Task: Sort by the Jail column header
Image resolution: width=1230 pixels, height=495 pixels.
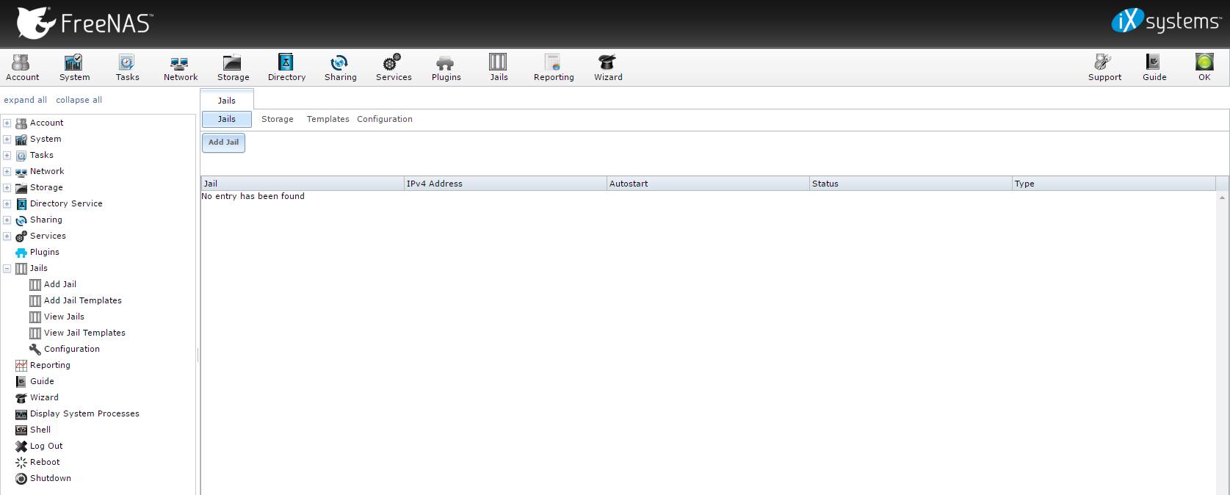Action: click(x=303, y=184)
